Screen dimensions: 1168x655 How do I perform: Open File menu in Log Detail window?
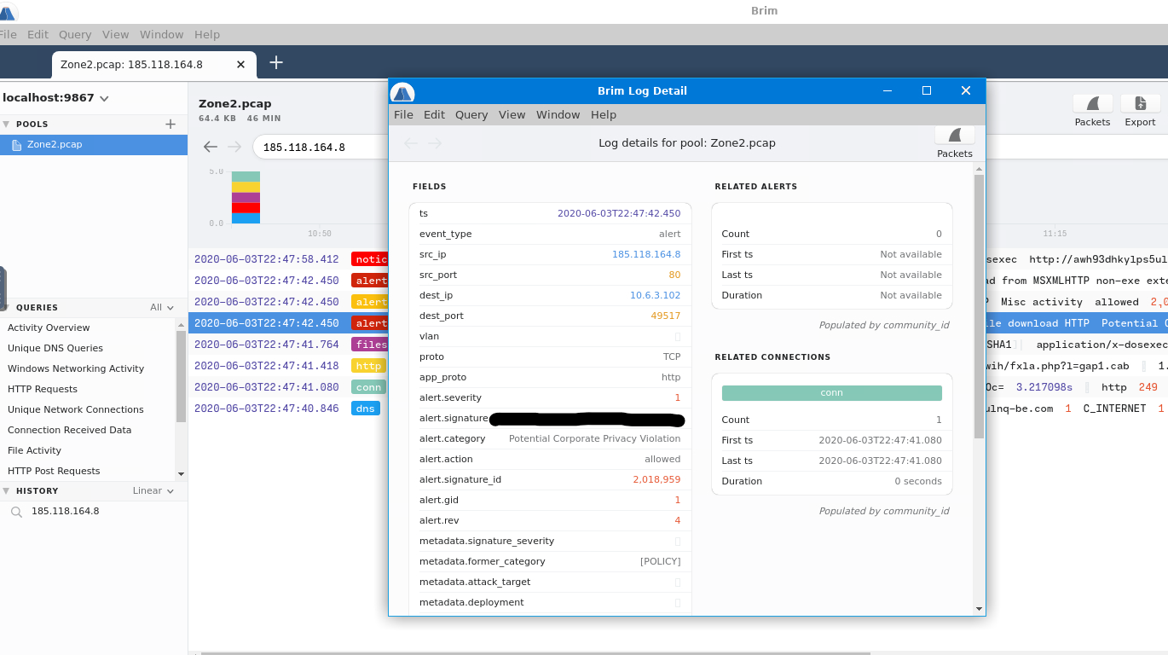click(x=403, y=115)
